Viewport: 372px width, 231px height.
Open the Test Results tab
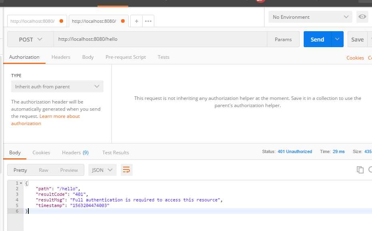(115, 153)
